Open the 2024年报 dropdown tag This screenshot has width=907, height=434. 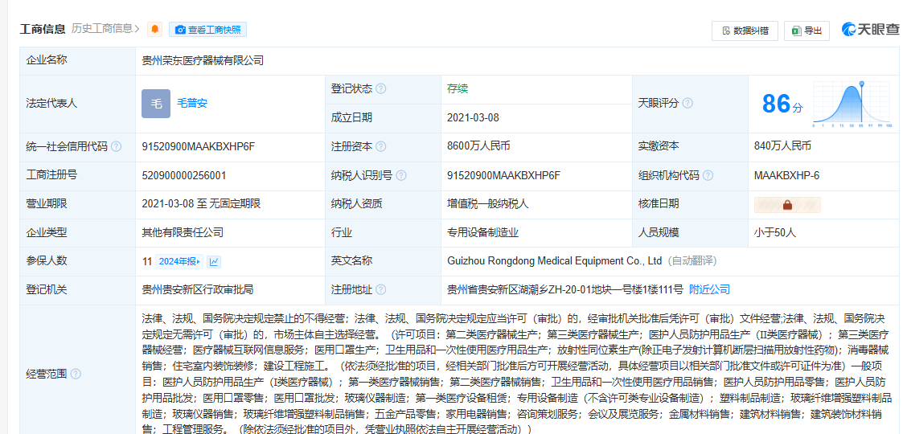click(x=179, y=261)
